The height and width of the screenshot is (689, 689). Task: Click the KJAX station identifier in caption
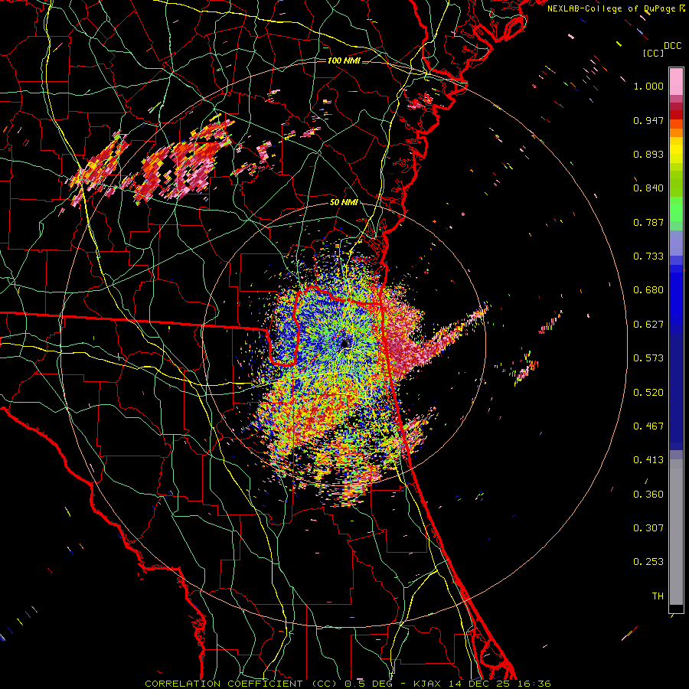tap(427, 684)
